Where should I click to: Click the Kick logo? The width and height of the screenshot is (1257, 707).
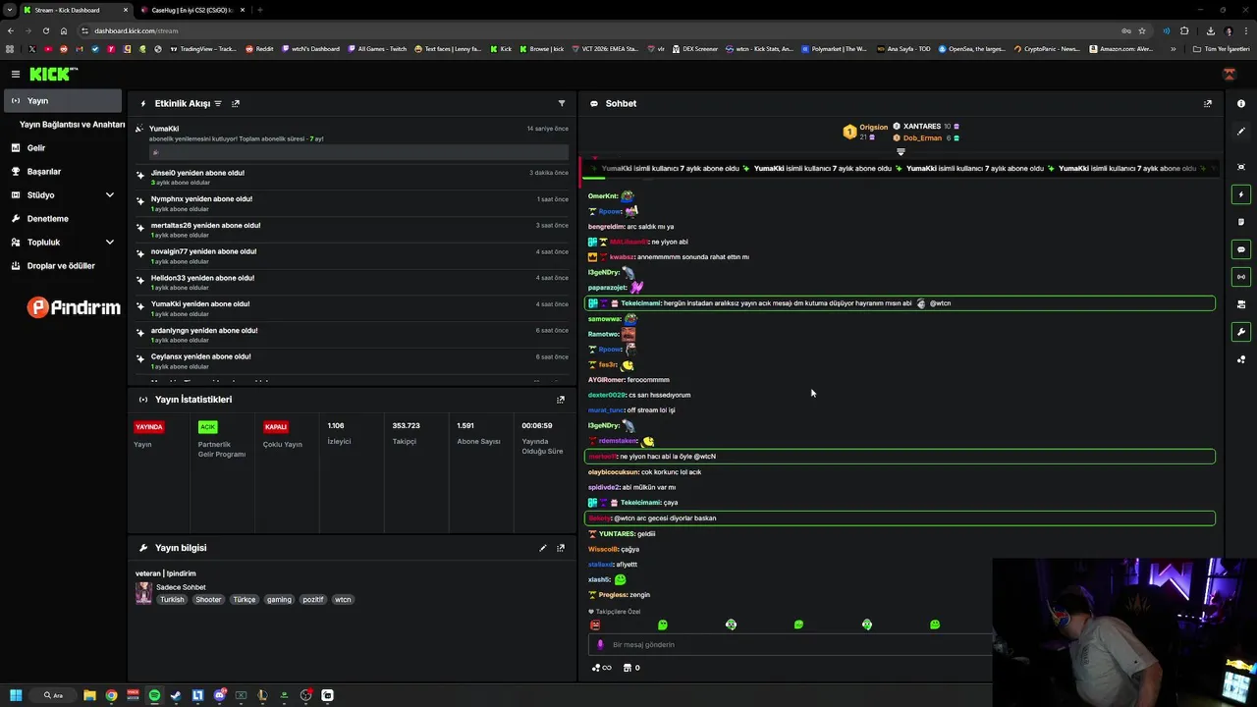coord(52,74)
